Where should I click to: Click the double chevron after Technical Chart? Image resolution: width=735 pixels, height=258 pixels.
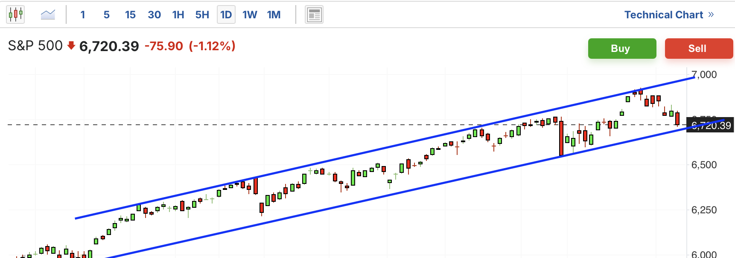(x=711, y=15)
